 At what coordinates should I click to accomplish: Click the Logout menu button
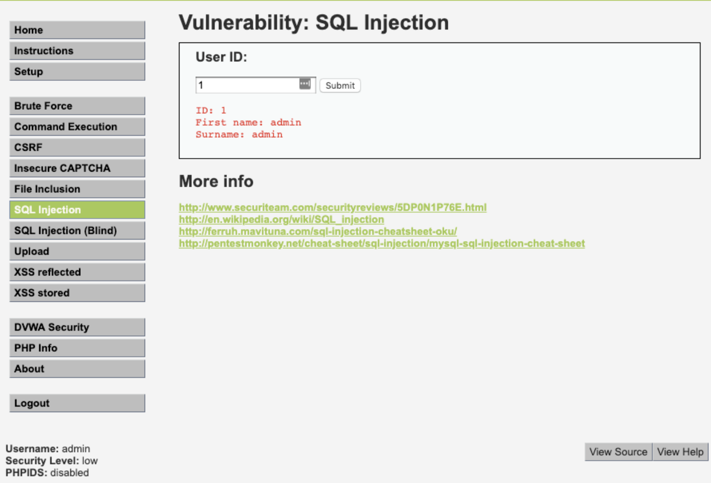pos(77,403)
